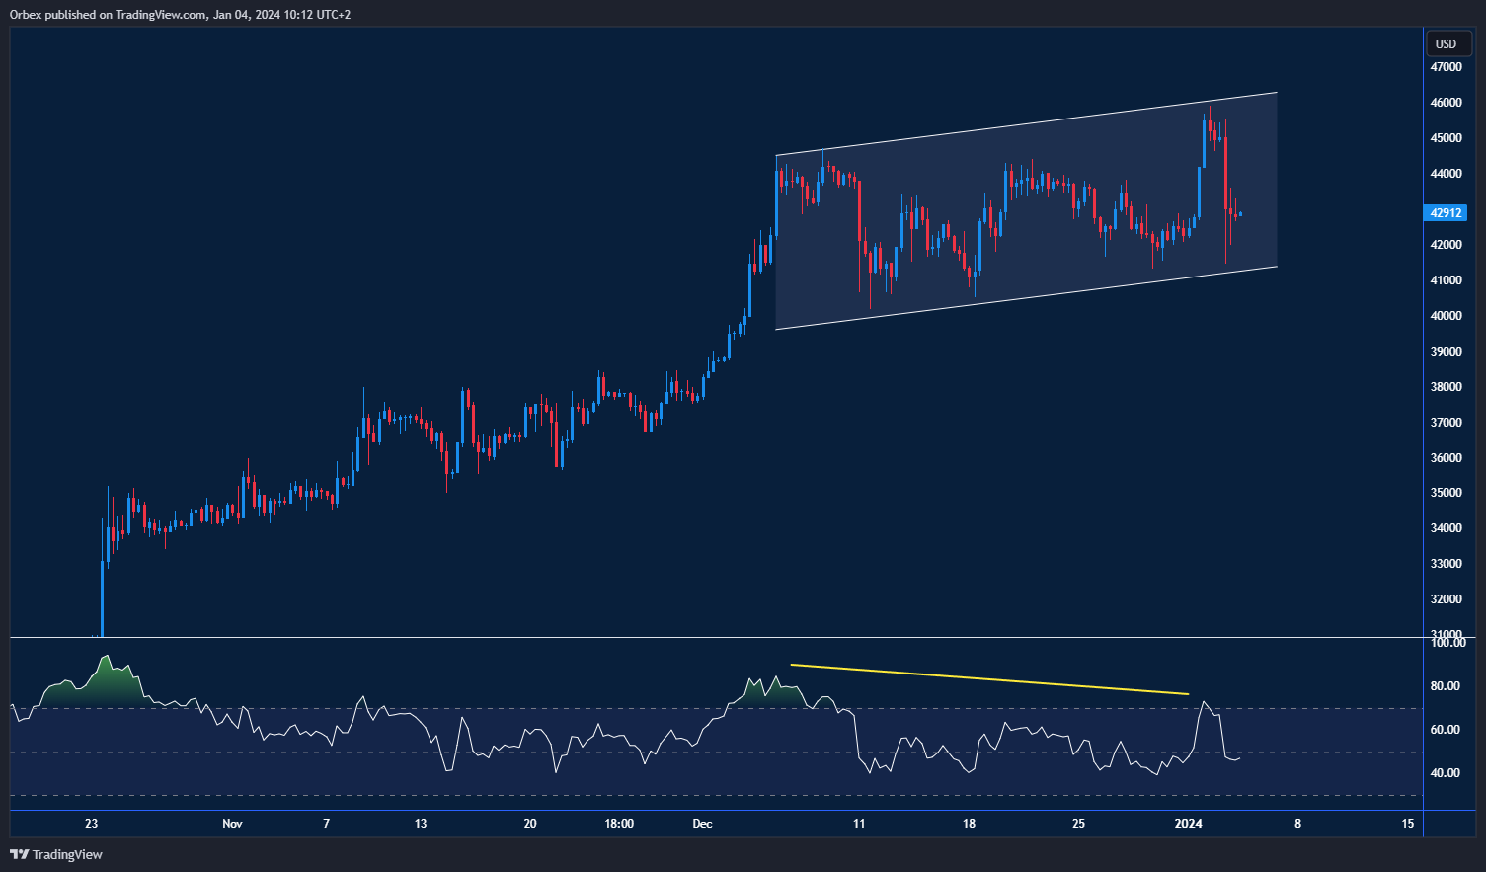Click the divider between chart and RSI panes
1486x872 pixels.
pyautogui.click(x=691, y=637)
